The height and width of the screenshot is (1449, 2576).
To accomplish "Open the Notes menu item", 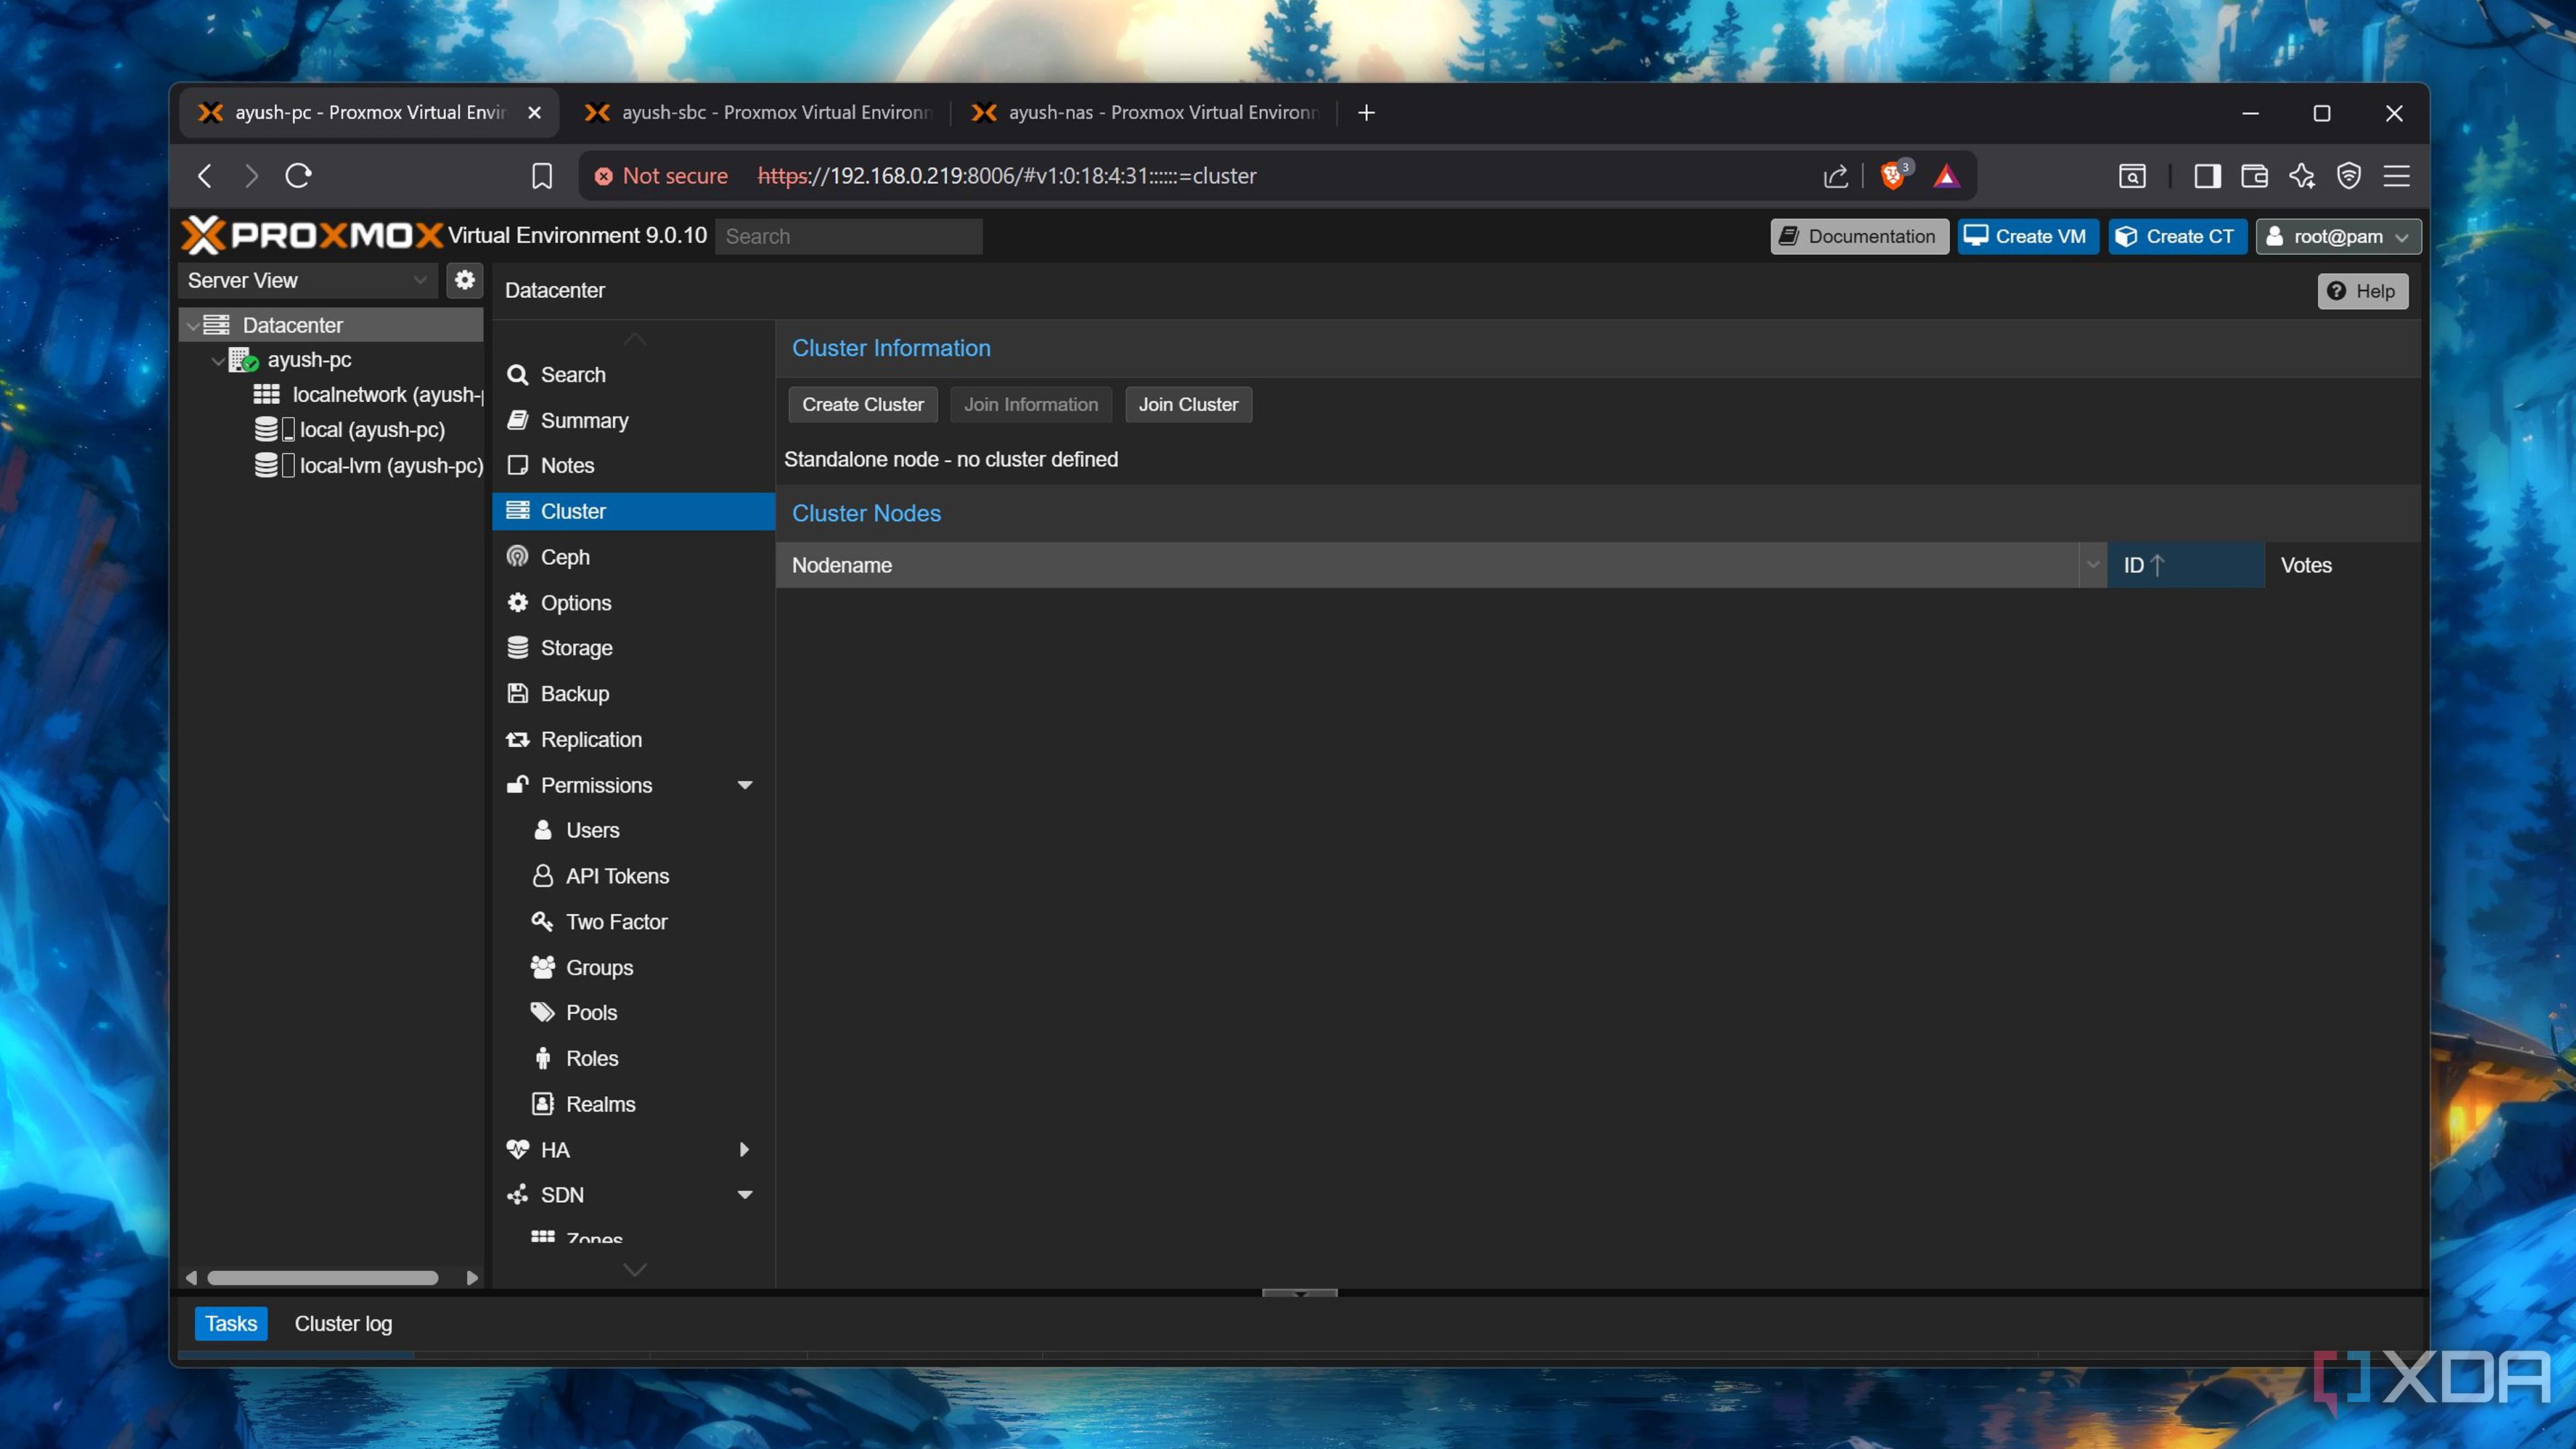I will click(633, 465).
